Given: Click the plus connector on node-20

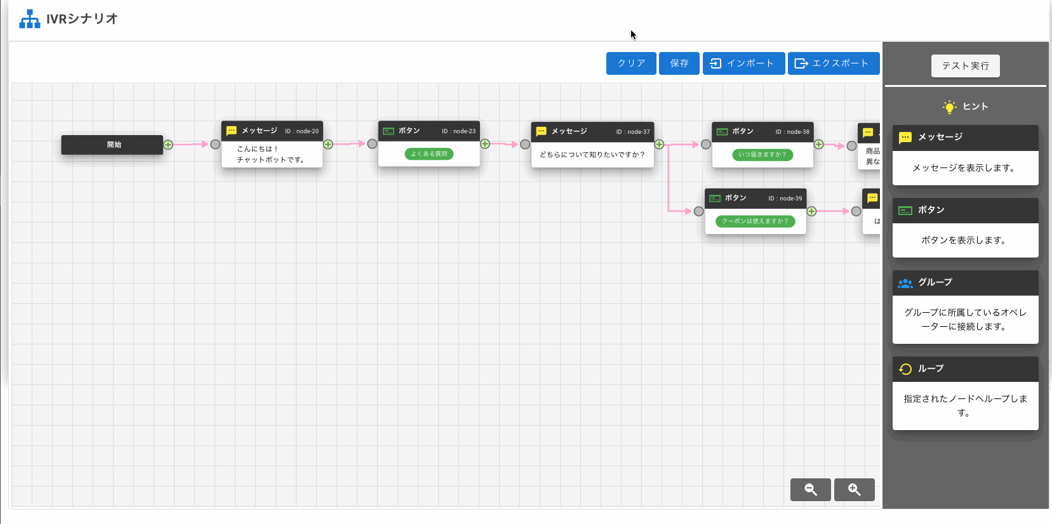Looking at the screenshot, I should (328, 145).
